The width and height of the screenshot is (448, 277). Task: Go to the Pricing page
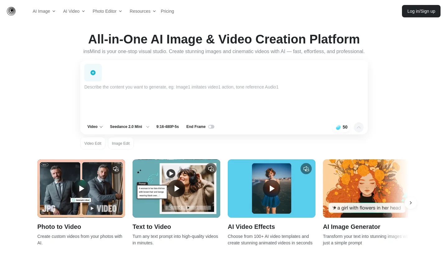click(167, 11)
